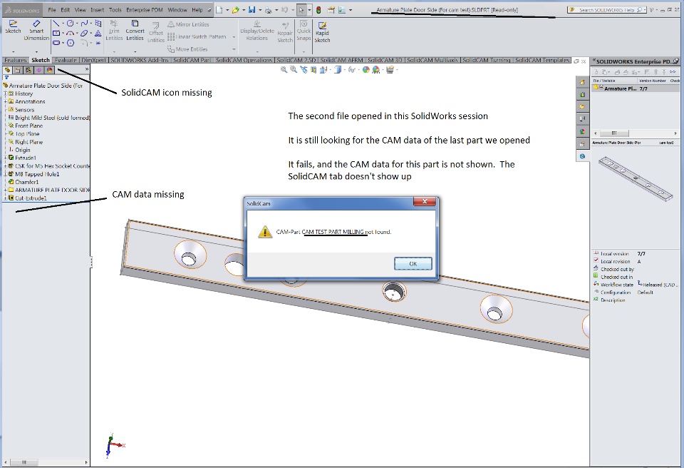This screenshot has height=468, width=684.
Task: Click the PDM file list horizontal scrollbar
Action: (x=635, y=133)
